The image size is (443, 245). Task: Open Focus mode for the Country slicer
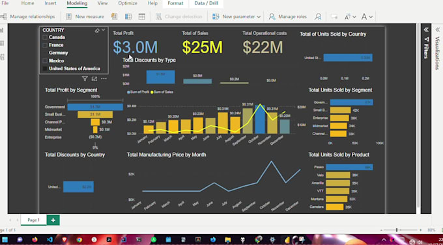point(94,79)
